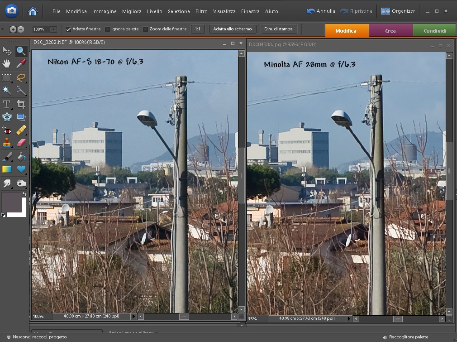The image size is (457, 342).
Task: Open the Livello menu
Action: click(154, 11)
